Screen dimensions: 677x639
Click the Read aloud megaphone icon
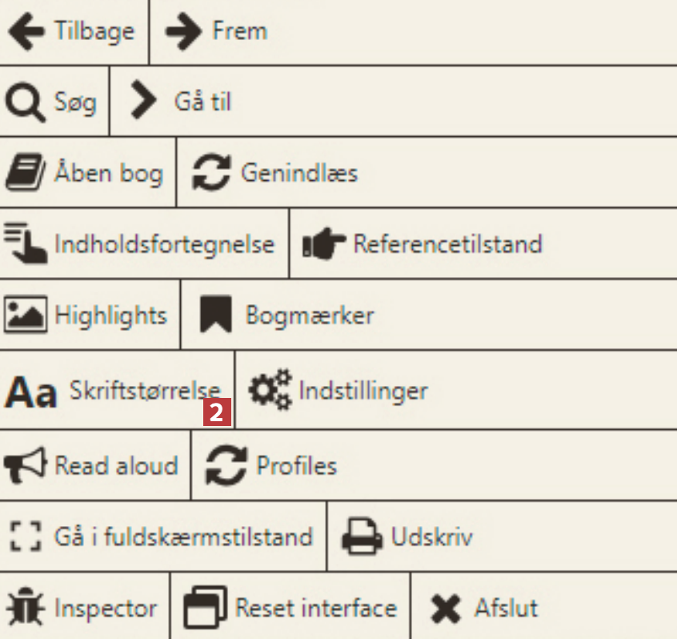coord(26,466)
